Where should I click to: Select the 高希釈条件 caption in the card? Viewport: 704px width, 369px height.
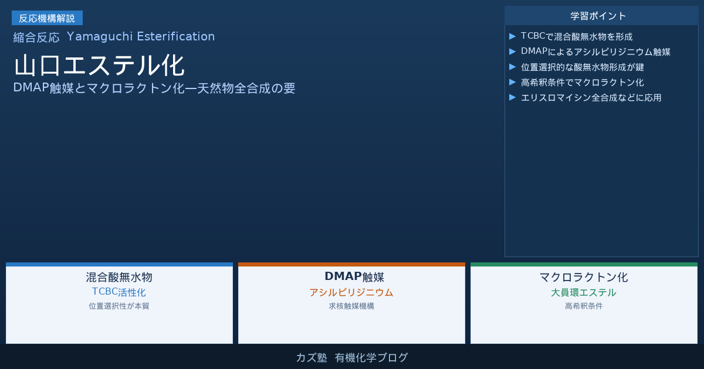584,306
